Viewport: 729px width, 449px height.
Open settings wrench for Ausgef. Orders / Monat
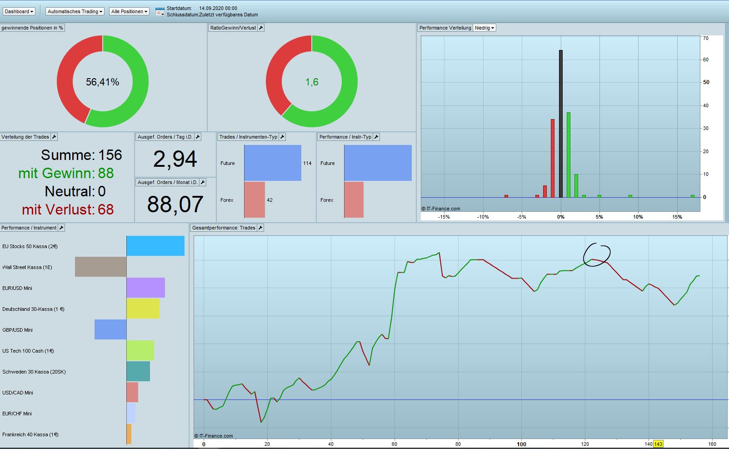coord(203,182)
